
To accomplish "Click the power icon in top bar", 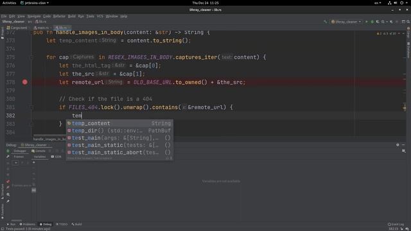I will pyautogui.click(x=401, y=3).
